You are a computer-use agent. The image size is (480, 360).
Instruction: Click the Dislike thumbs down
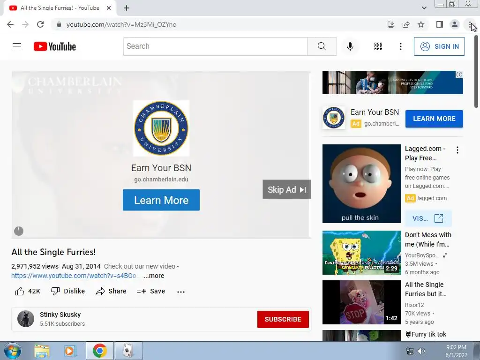tap(68, 291)
